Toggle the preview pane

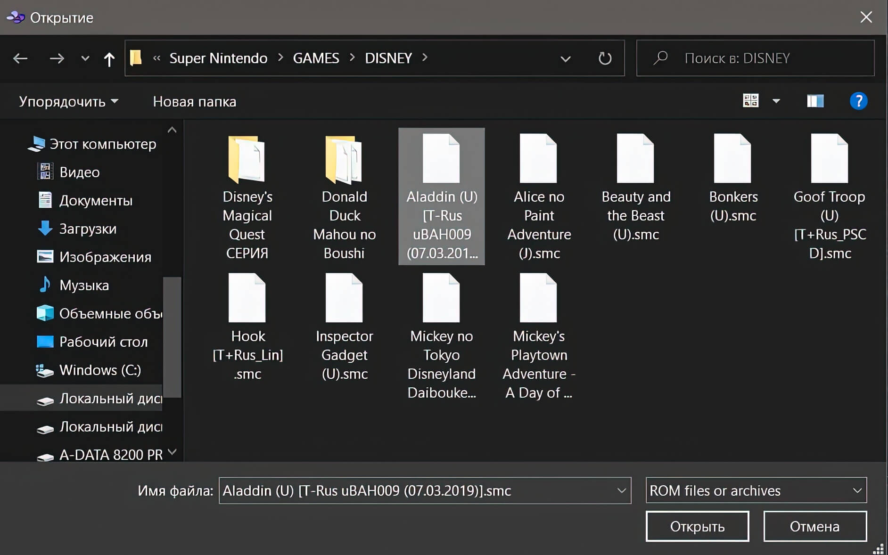click(x=815, y=101)
